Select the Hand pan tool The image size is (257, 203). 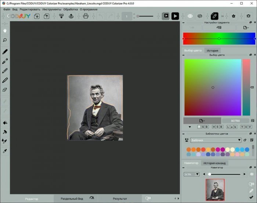point(5,30)
